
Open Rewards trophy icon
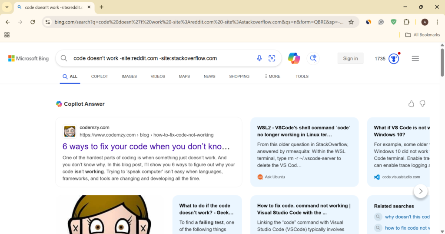tap(394, 58)
